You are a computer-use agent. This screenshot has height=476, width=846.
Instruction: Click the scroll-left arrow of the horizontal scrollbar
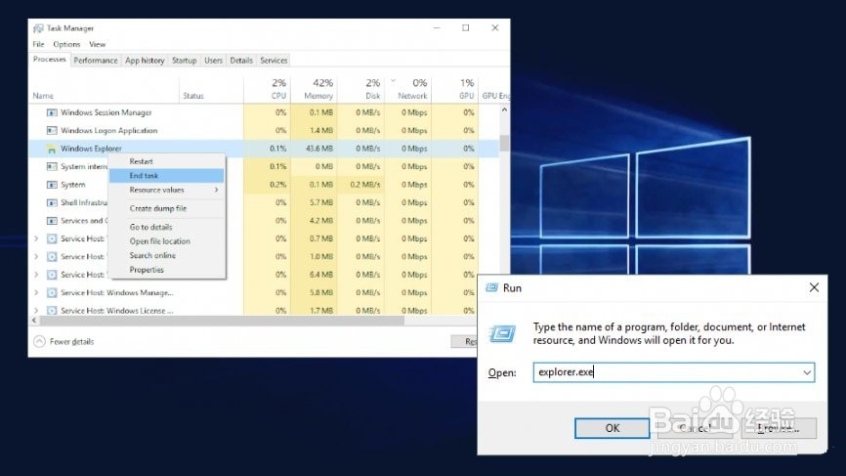[34, 321]
